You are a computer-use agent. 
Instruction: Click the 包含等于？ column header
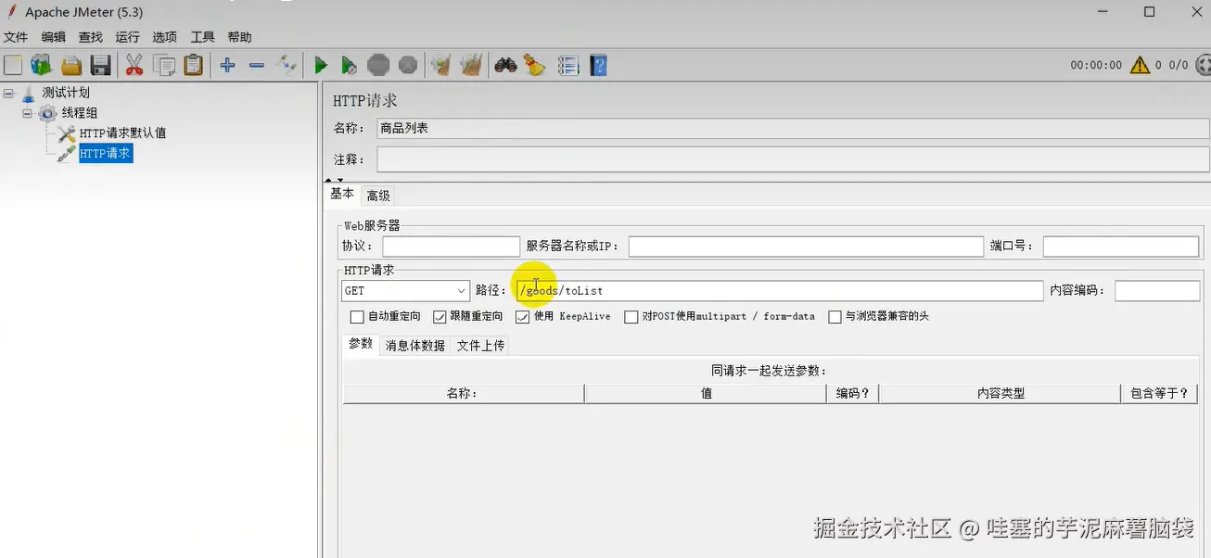click(1159, 394)
